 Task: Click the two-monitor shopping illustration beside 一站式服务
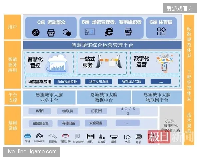[x=109, y=61]
